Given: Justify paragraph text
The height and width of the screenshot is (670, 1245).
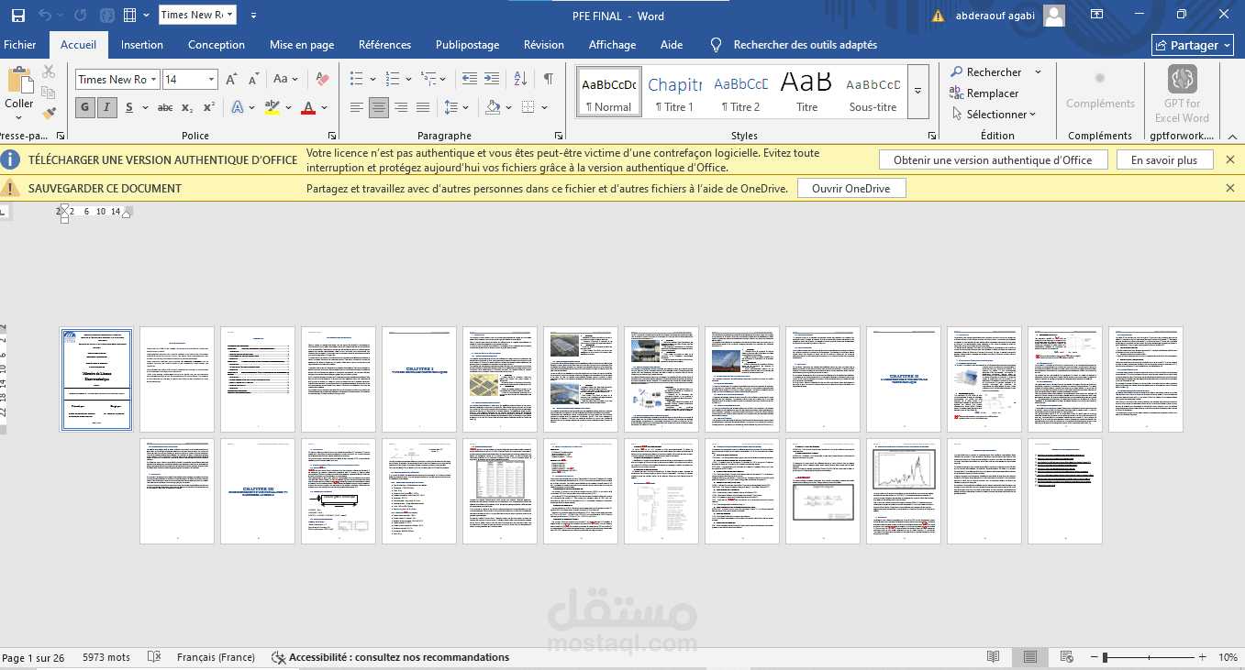Looking at the screenshot, I should 423,107.
